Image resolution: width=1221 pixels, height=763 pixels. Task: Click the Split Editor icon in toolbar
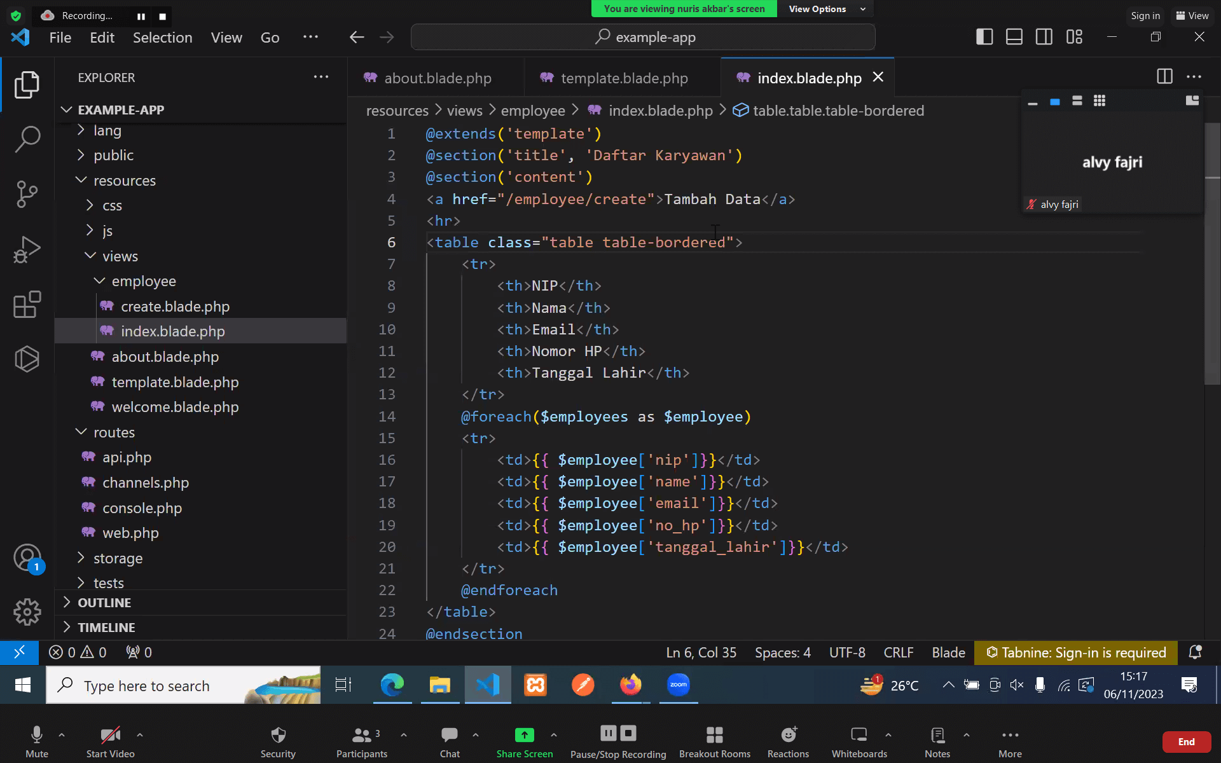pos(1165,78)
